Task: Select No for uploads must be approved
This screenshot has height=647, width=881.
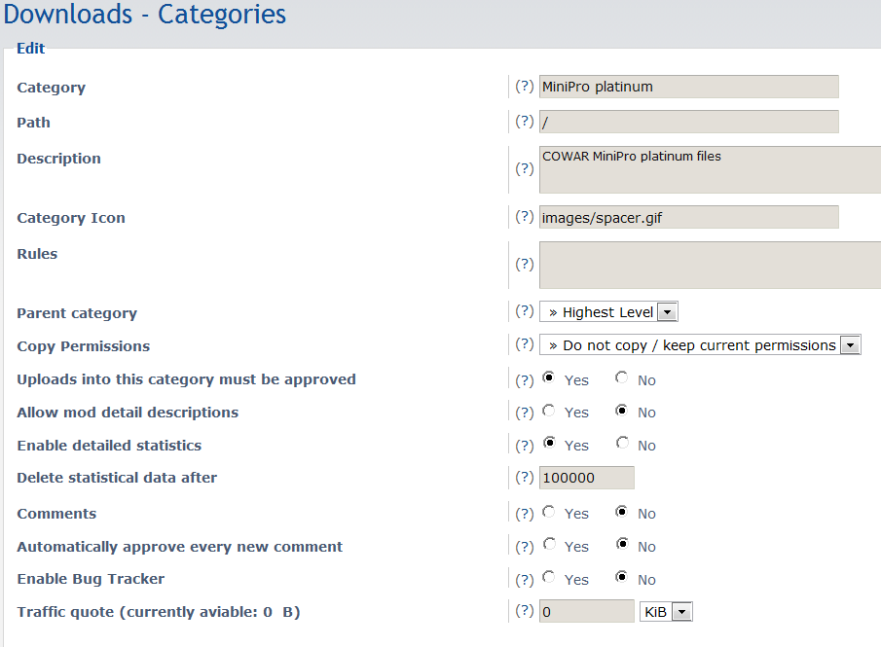Action: [x=621, y=378]
